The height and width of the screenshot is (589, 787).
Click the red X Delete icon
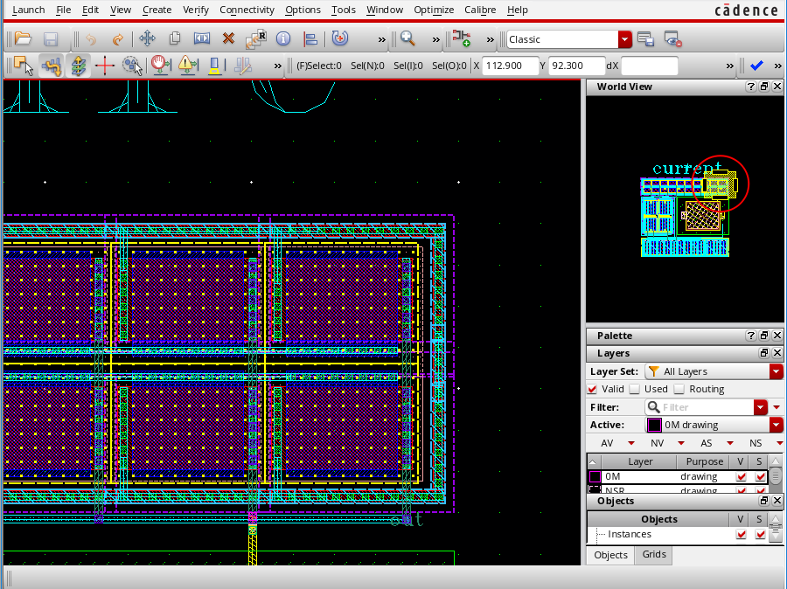[x=228, y=39]
